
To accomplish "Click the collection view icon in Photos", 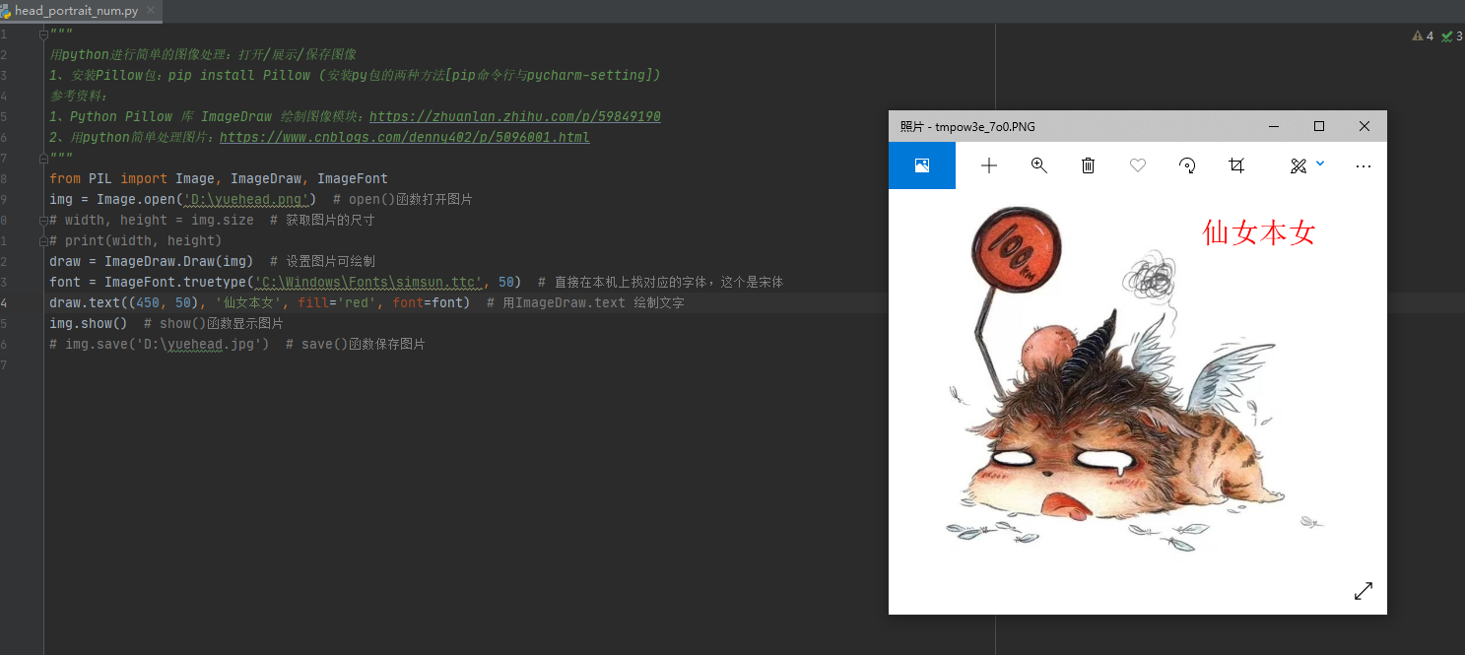I will (922, 165).
